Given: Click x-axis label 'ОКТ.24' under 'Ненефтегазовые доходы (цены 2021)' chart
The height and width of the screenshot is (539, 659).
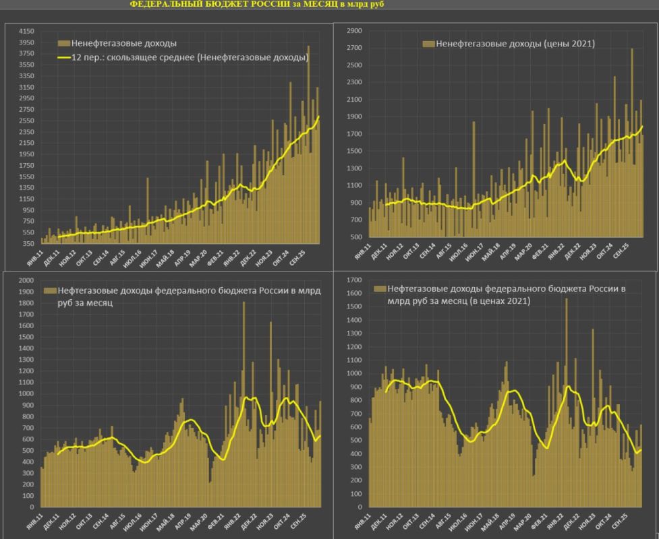Looking at the screenshot, I should [x=605, y=252].
